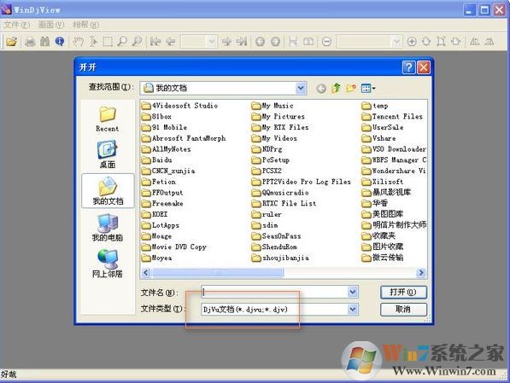Image resolution: width=510 pixels, height=383 pixels.
Task: Expand the 查找范围 location dropdown
Action: pos(301,88)
